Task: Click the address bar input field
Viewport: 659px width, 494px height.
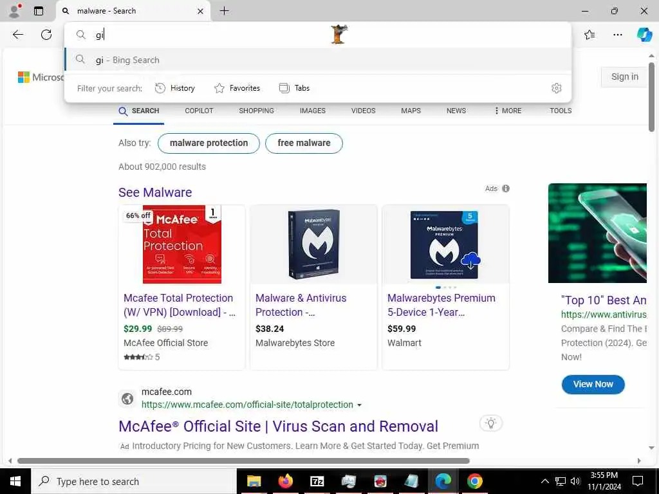Action: pos(318,35)
